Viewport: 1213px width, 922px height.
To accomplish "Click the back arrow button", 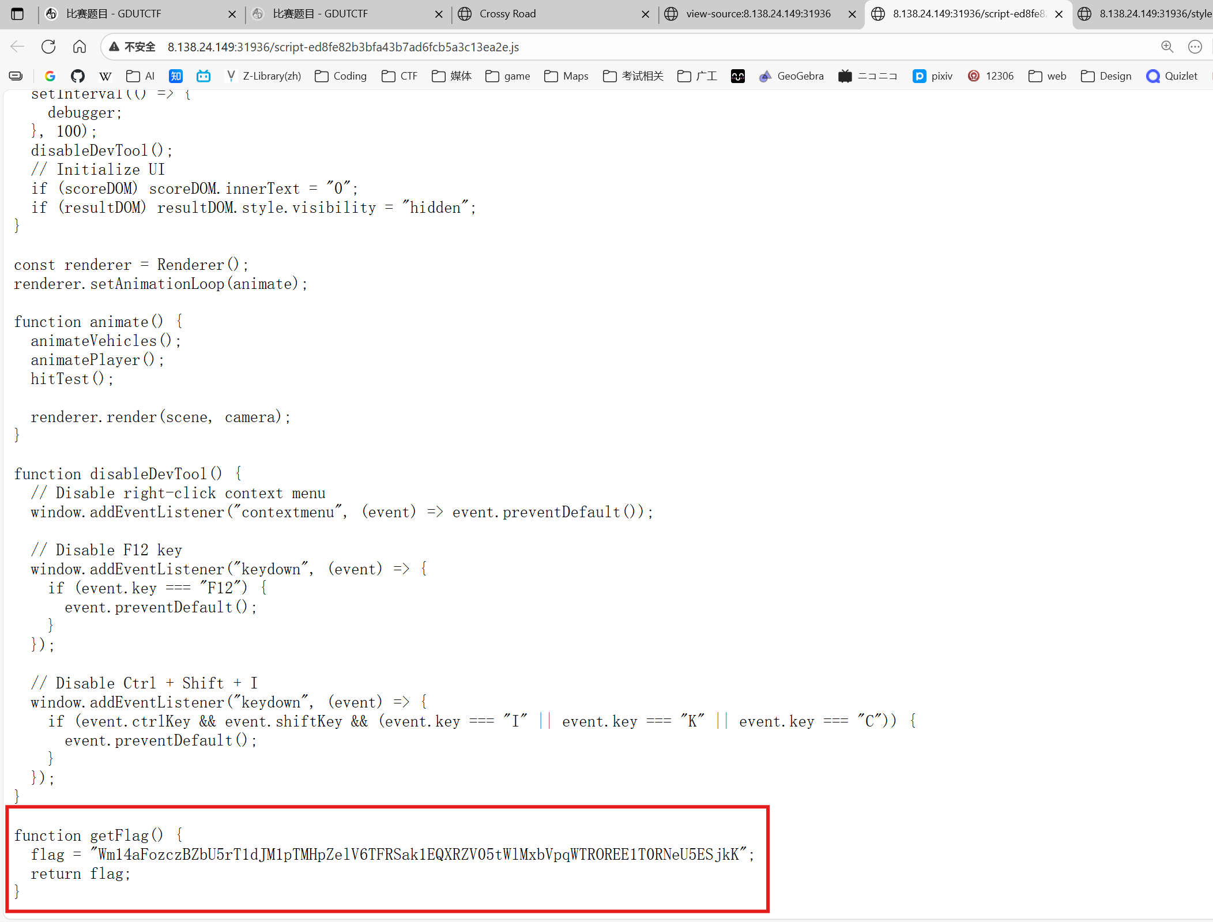I will [x=17, y=47].
